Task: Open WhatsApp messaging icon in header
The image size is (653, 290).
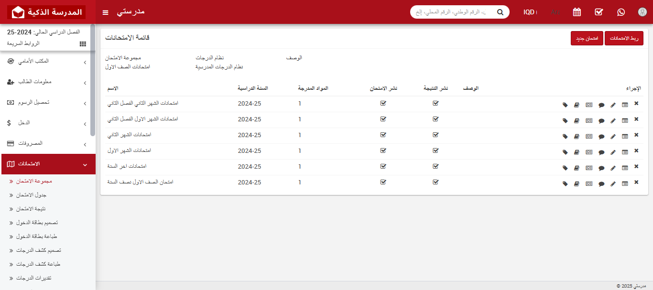Action: click(x=620, y=12)
